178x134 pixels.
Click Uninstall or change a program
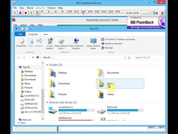coord(118,39)
